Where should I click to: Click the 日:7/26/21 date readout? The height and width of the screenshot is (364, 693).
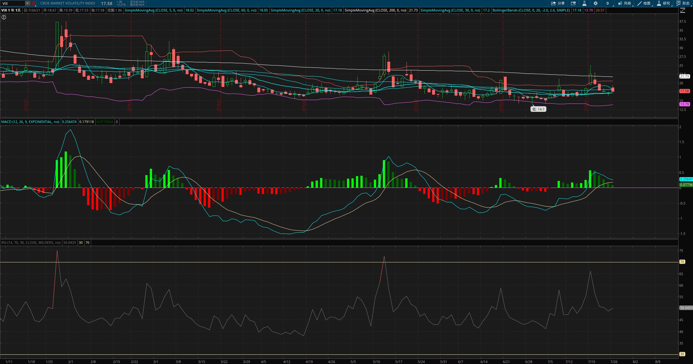(32, 10)
